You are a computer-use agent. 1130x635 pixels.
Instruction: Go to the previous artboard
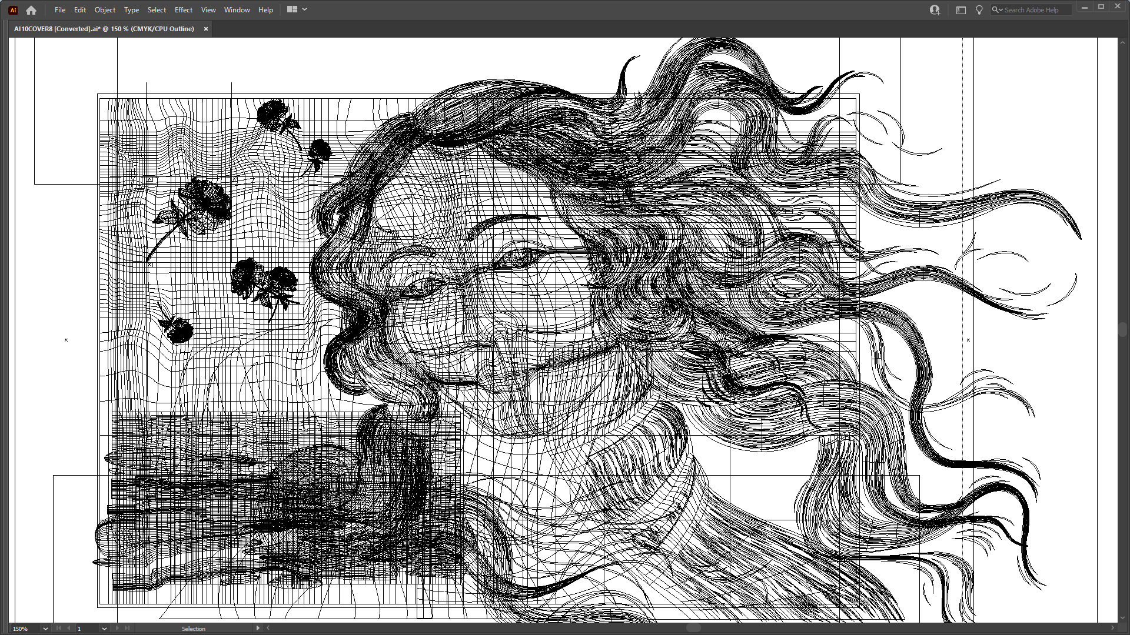(x=69, y=629)
